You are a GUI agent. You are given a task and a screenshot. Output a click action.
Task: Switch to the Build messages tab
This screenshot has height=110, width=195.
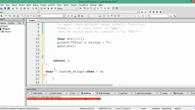(x=104, y=93)
